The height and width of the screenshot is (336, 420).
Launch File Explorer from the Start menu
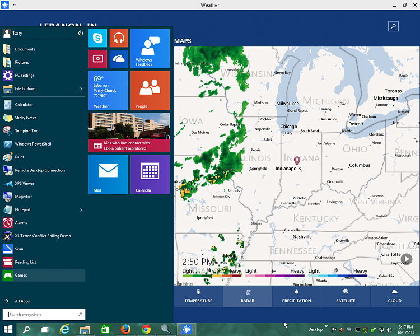click(40, 88)
